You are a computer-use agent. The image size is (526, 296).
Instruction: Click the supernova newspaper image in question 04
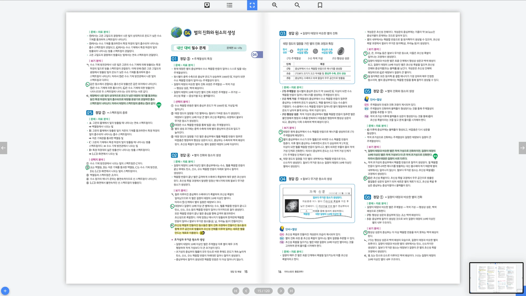292,205
